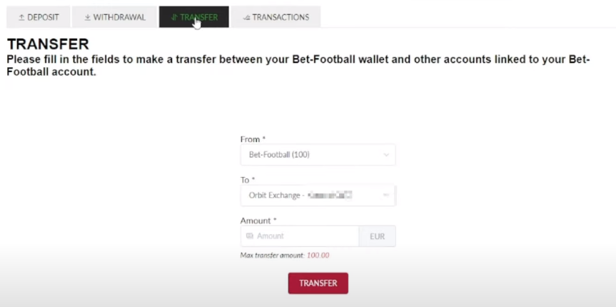Click the 100.00 max transfer amount
Viewport: 616px width, 307px height.
[x=318, y=255]
